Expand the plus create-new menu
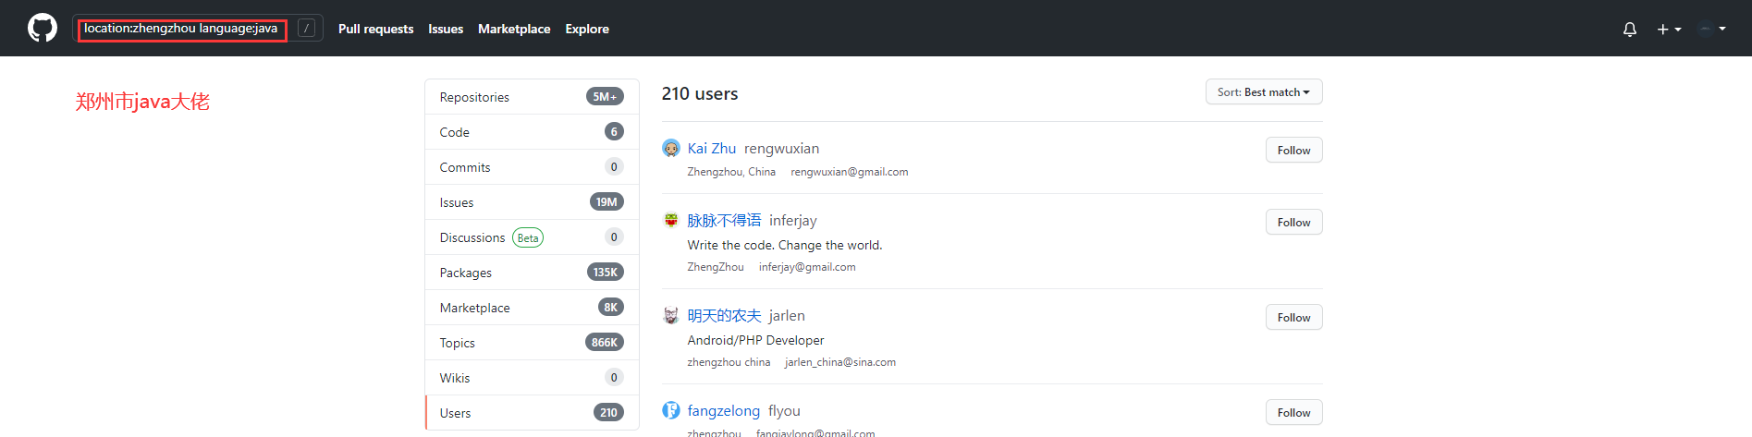 [1669, 30]
